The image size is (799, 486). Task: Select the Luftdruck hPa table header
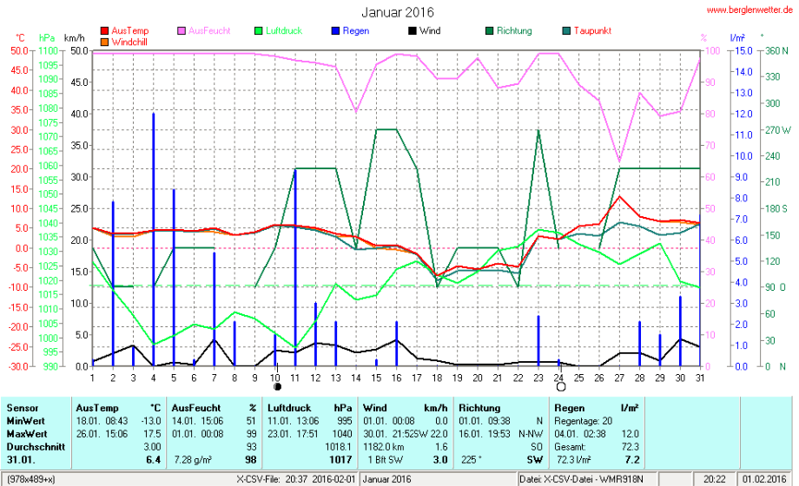click(309, 407)
